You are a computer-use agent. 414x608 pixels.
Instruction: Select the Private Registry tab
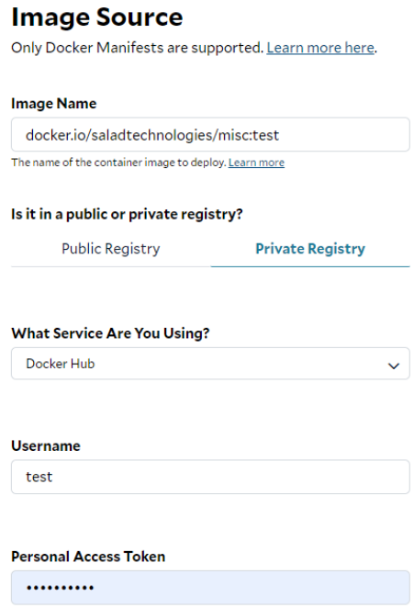[310, 249]
